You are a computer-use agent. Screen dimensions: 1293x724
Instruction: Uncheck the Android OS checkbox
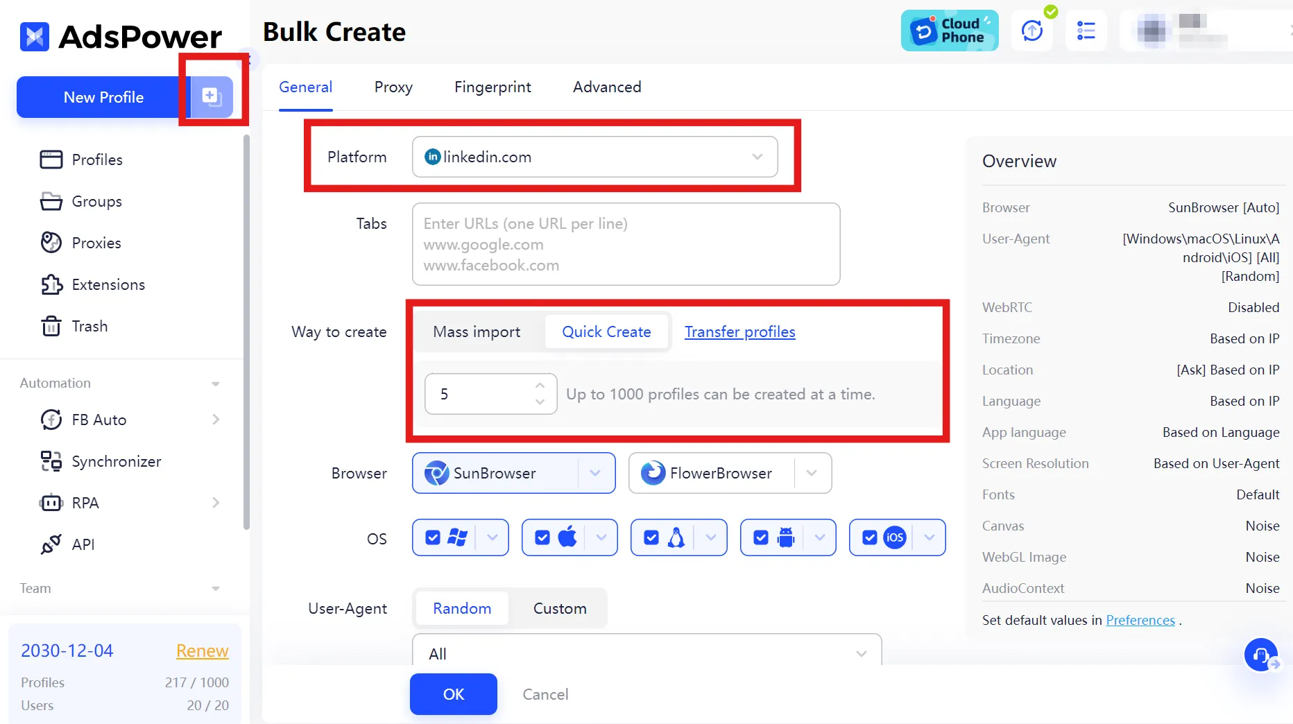[761, 537]
